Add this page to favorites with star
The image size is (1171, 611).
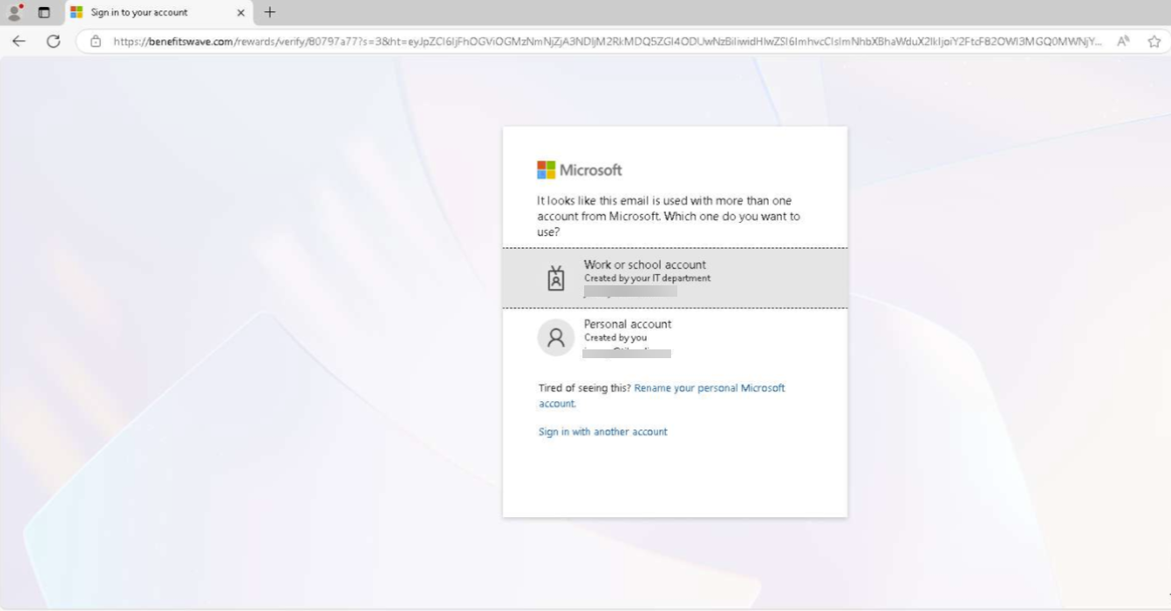(1153, 41)
